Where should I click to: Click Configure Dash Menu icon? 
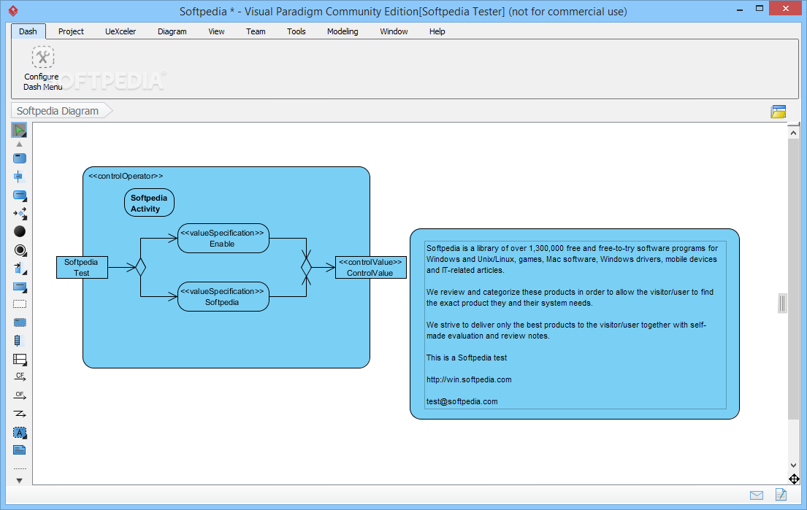click(42, 57)
